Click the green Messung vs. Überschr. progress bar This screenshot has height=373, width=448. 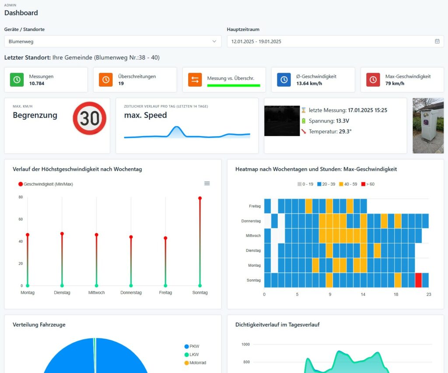[x=234, y=85]
